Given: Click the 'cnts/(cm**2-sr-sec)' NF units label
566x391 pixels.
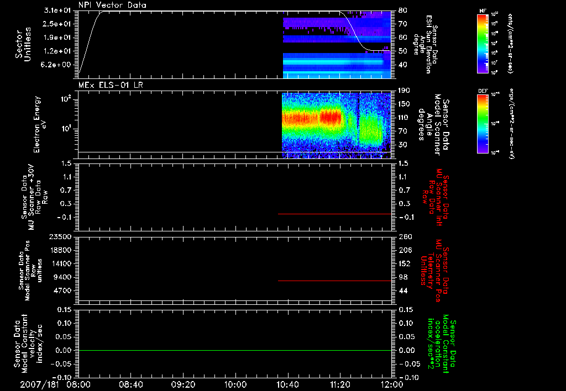Looking at the screenshot, I should (x=510, y=44).
